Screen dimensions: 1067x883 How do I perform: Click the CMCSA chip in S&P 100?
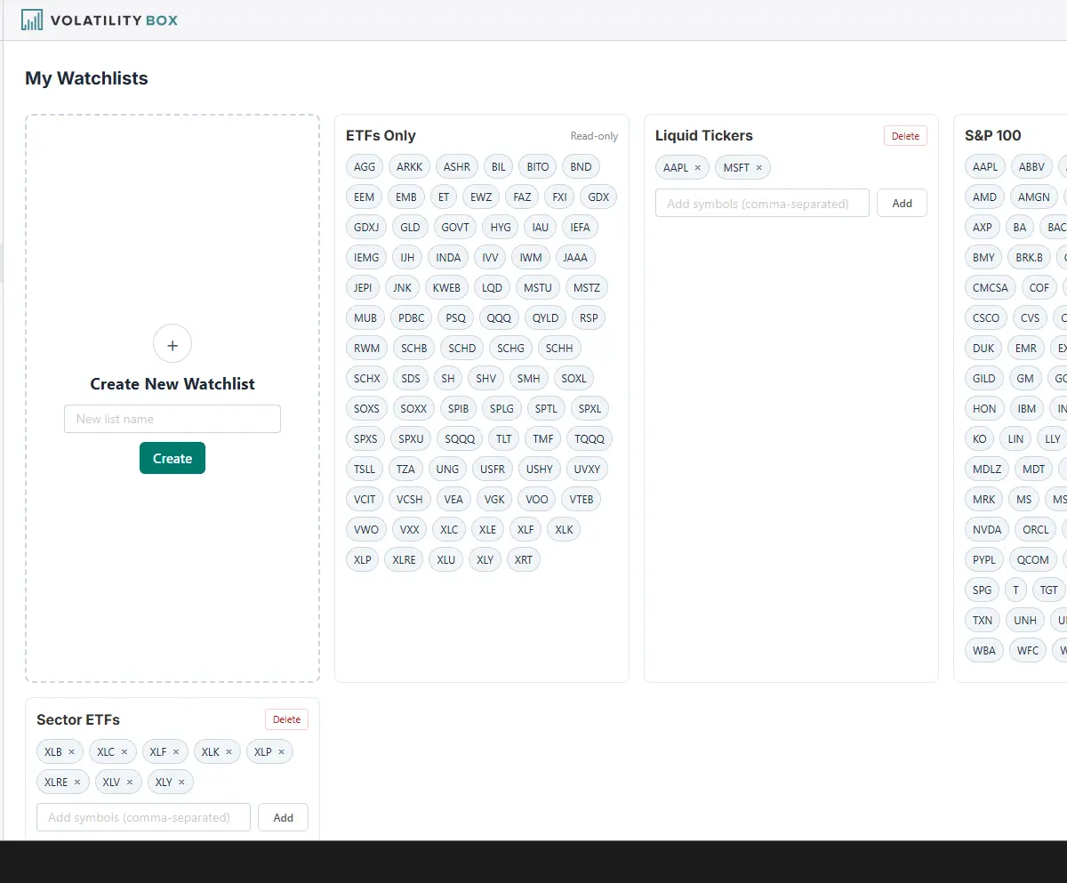991,287
